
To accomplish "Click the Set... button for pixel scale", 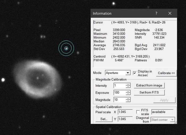I will 104,119.
